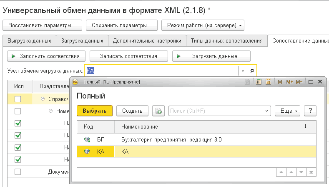The height and width of the screenshot is (187, 329).
Task: Uncheck the first checked checkbox
Action: 18,123
